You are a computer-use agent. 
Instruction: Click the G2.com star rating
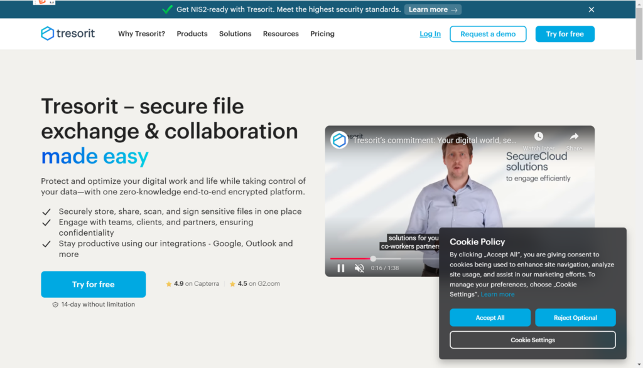tap(255, 284)
